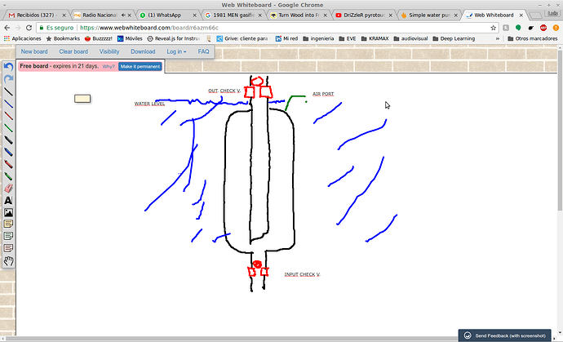Screen dimensions: 563x342
Task: Bookmark this page with the star icon
Action: coord(494,28)
